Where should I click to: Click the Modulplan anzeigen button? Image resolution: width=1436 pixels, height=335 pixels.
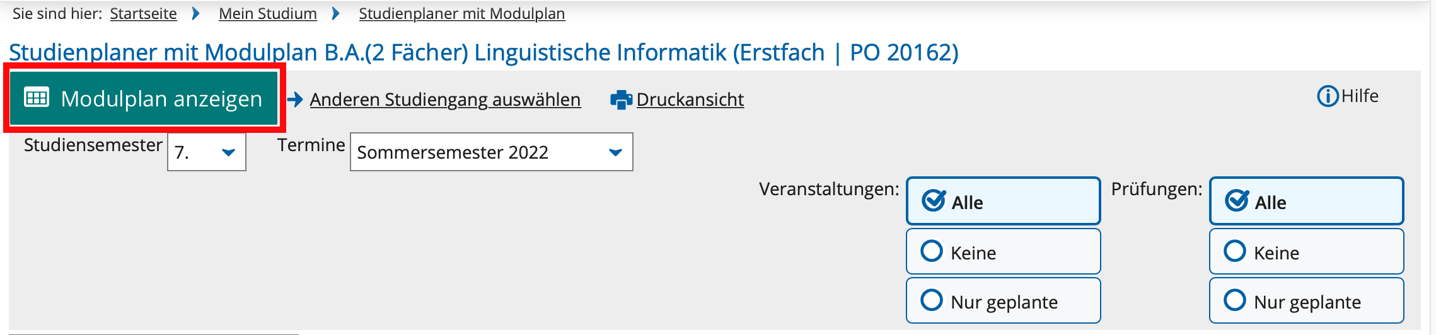(x=144, y=98)
